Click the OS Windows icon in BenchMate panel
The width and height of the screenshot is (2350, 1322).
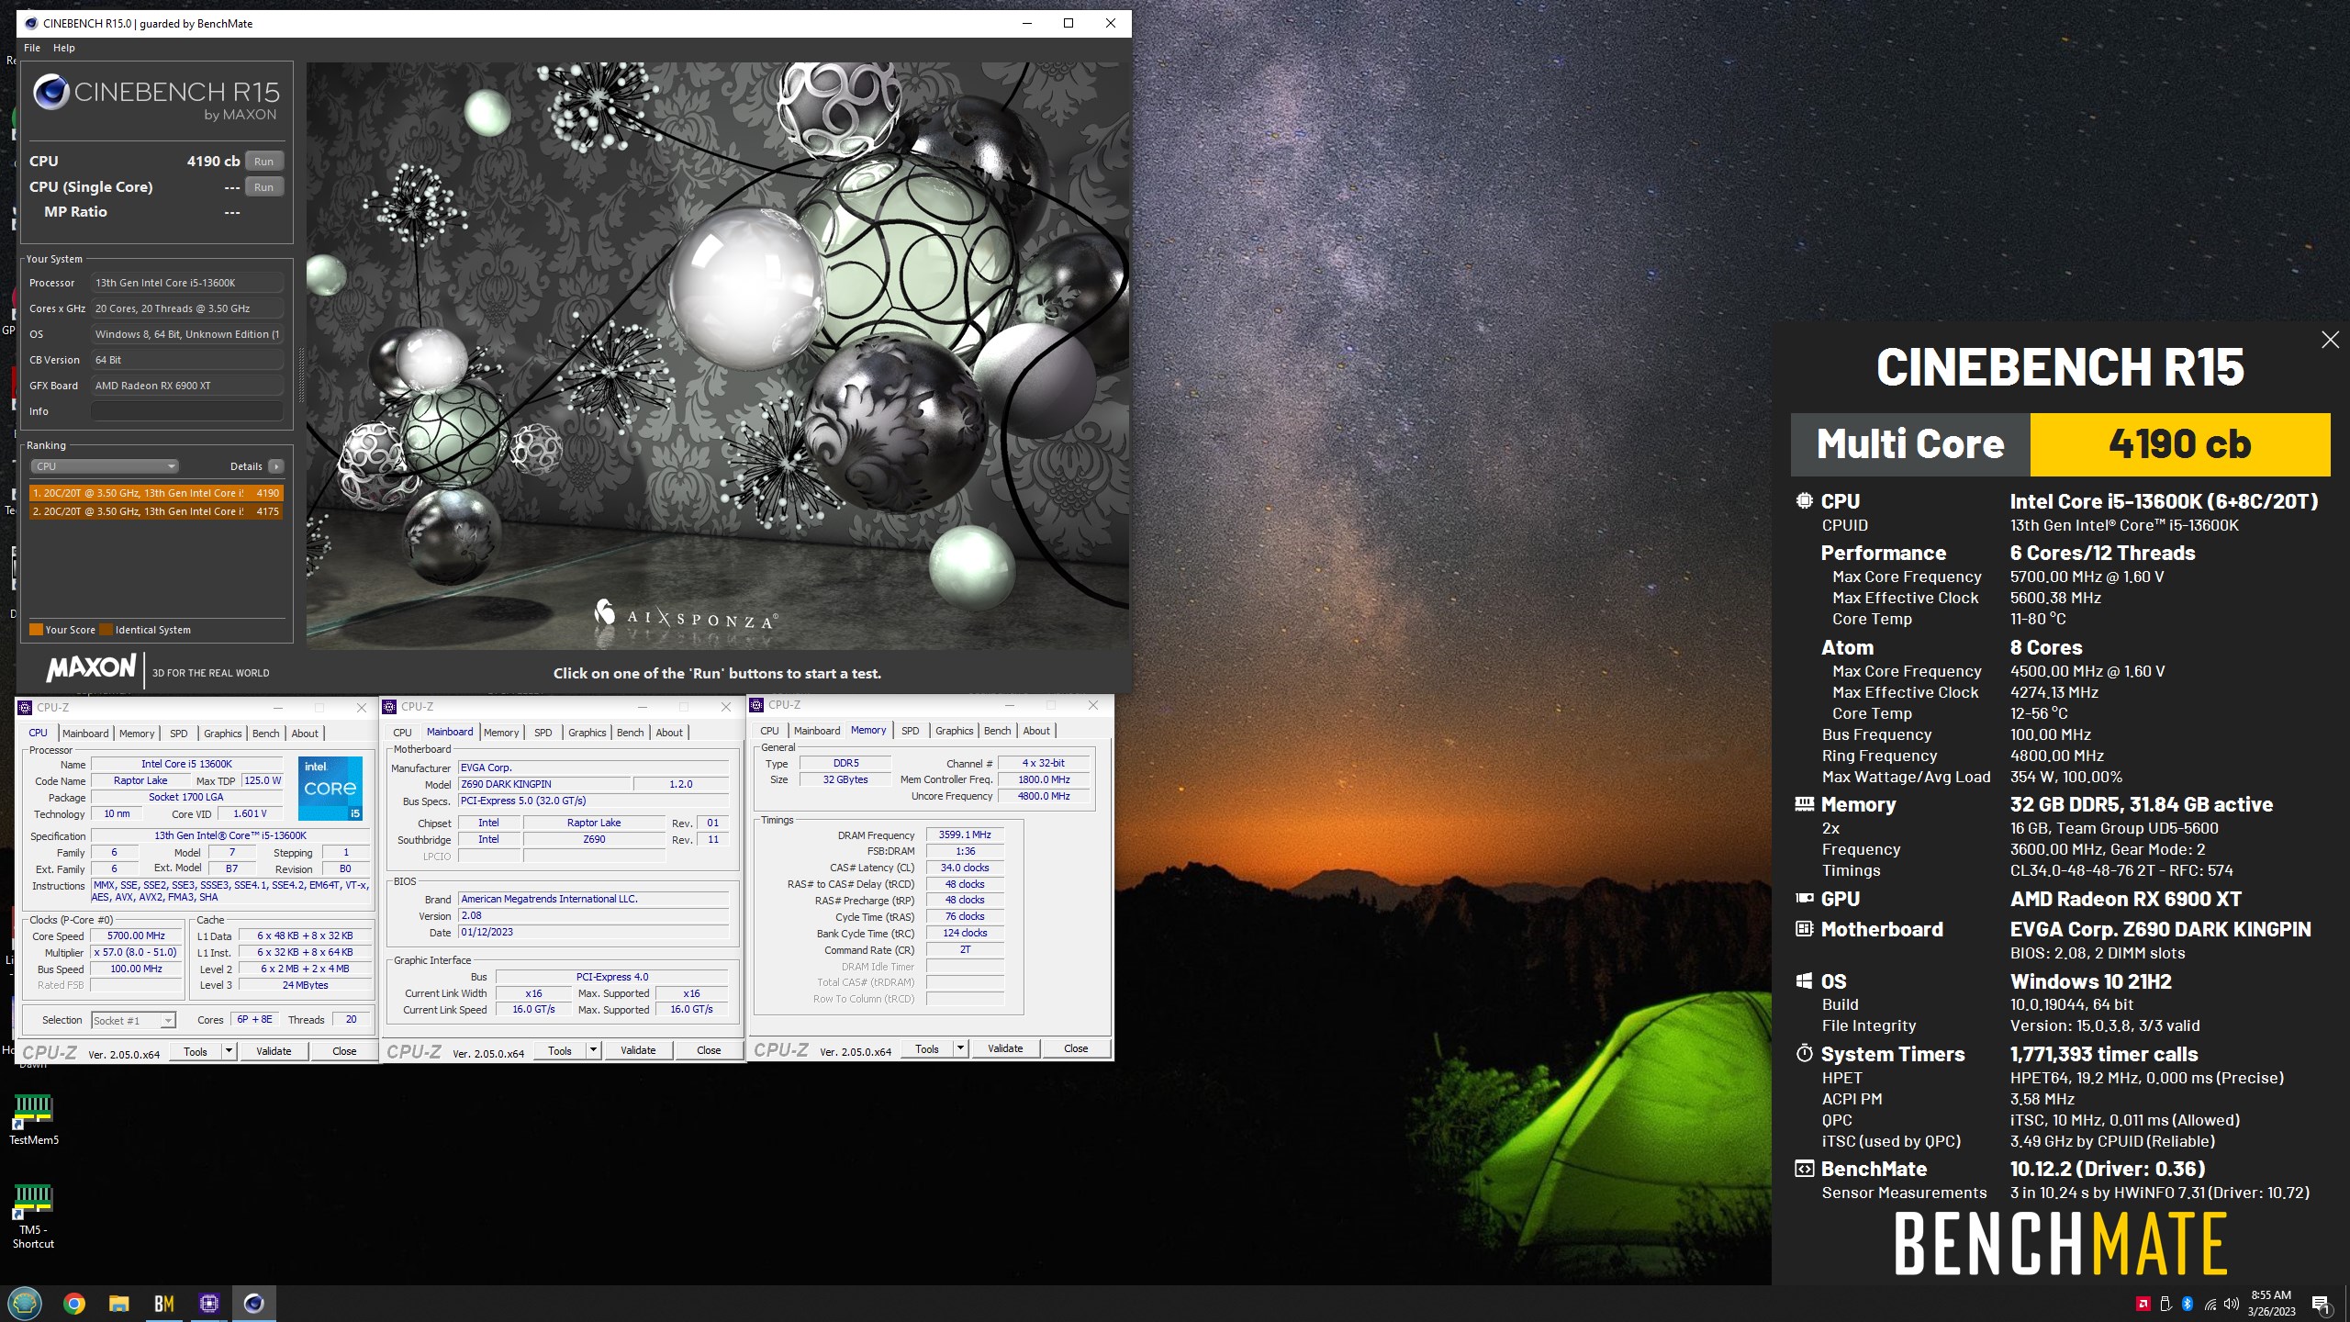[x=1804, y=981]
